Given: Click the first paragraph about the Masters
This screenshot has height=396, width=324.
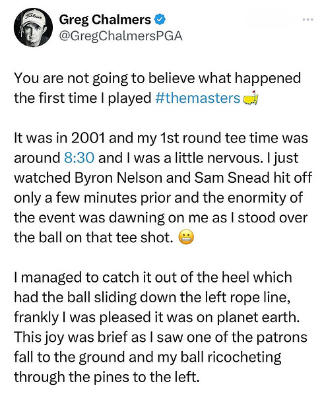Looking at the screenshot, I should click(x=157, y=88).
